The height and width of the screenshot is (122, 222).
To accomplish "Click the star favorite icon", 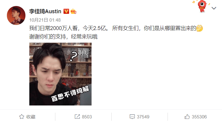I will [x=22, y=117].
